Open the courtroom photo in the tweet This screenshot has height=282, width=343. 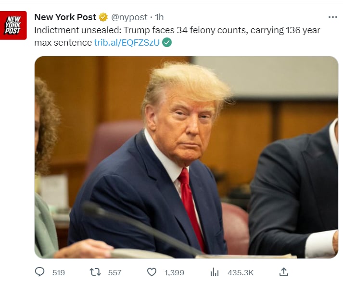186,157
